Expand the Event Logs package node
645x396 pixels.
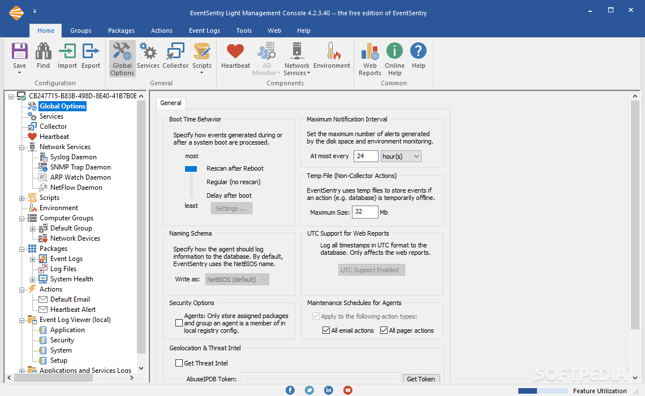pyautogui.click(x=32, y=259)
